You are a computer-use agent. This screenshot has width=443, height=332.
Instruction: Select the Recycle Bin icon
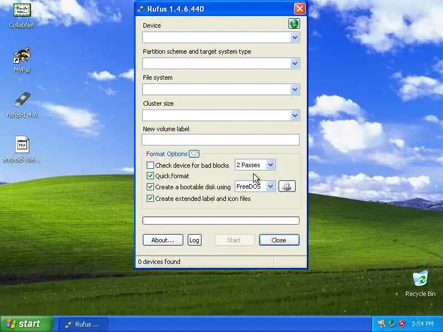[x=420, y=284]
